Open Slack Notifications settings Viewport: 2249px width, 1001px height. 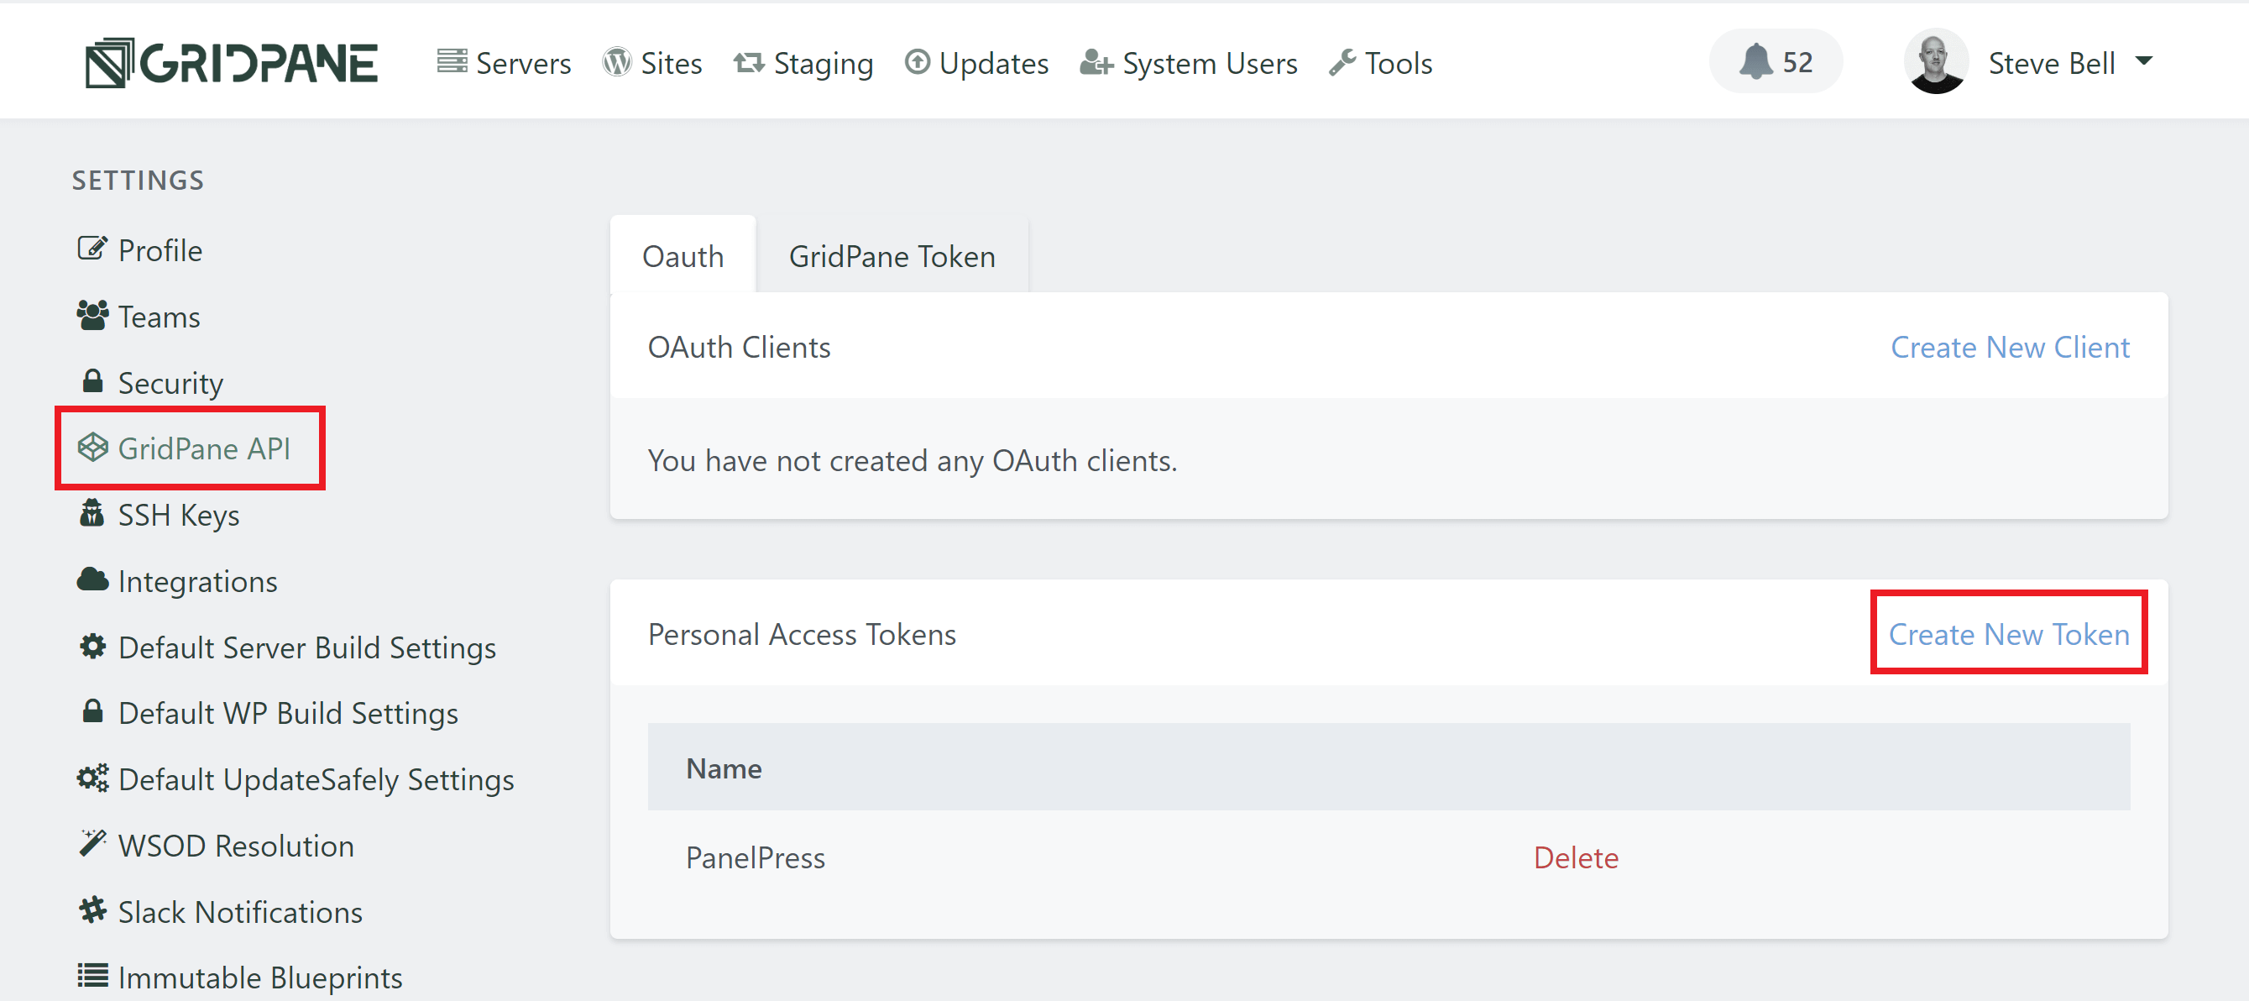[240, 913]
